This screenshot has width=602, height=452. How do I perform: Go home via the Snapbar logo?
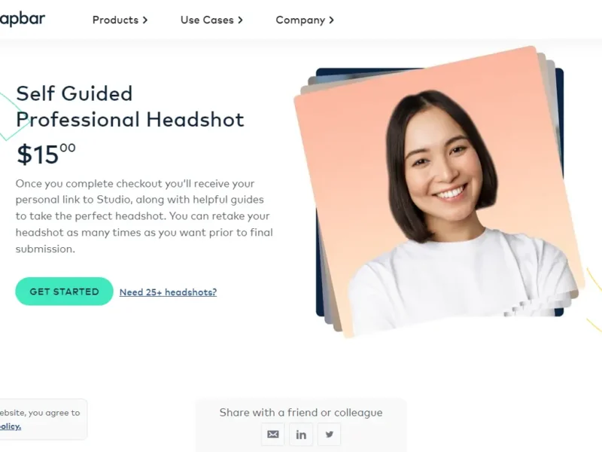23,20
